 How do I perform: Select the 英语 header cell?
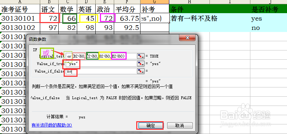pyautogui.click(x=86, y=9)
